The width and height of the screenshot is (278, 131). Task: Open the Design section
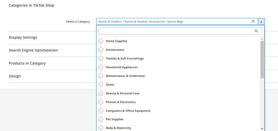[15, 76]
